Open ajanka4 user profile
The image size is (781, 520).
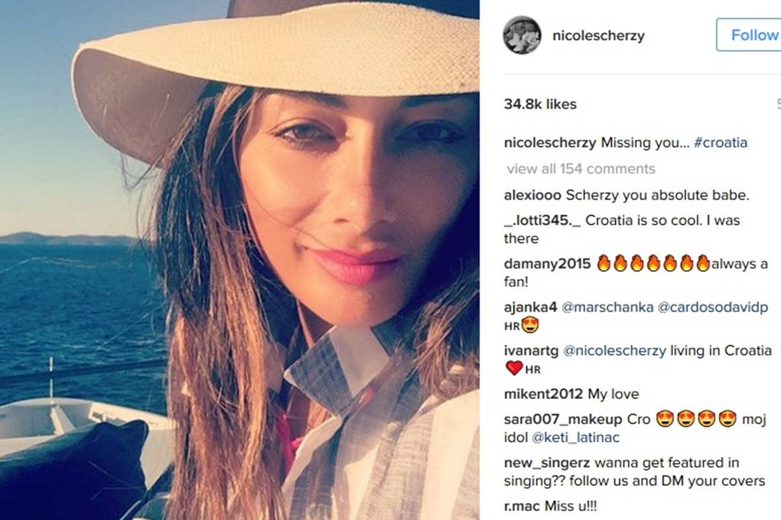point(530,308)
